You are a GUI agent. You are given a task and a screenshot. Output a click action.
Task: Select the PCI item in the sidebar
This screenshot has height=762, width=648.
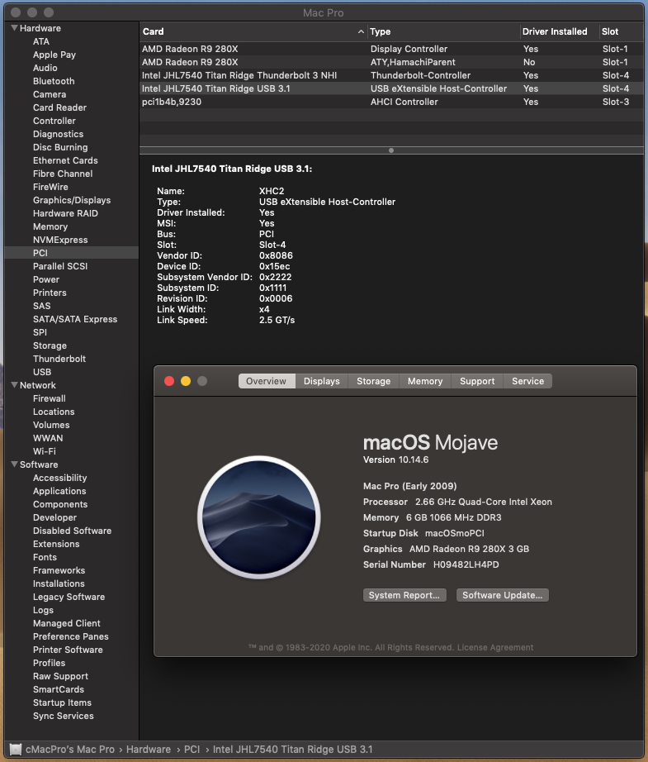(71, 253)
